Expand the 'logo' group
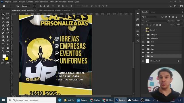This screenshot has height=103, width=184. click(146, 49)
